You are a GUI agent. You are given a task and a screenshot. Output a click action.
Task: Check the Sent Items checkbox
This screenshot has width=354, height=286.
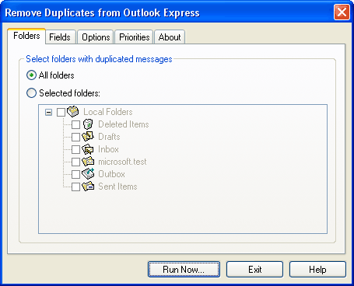tap(75, 187)
